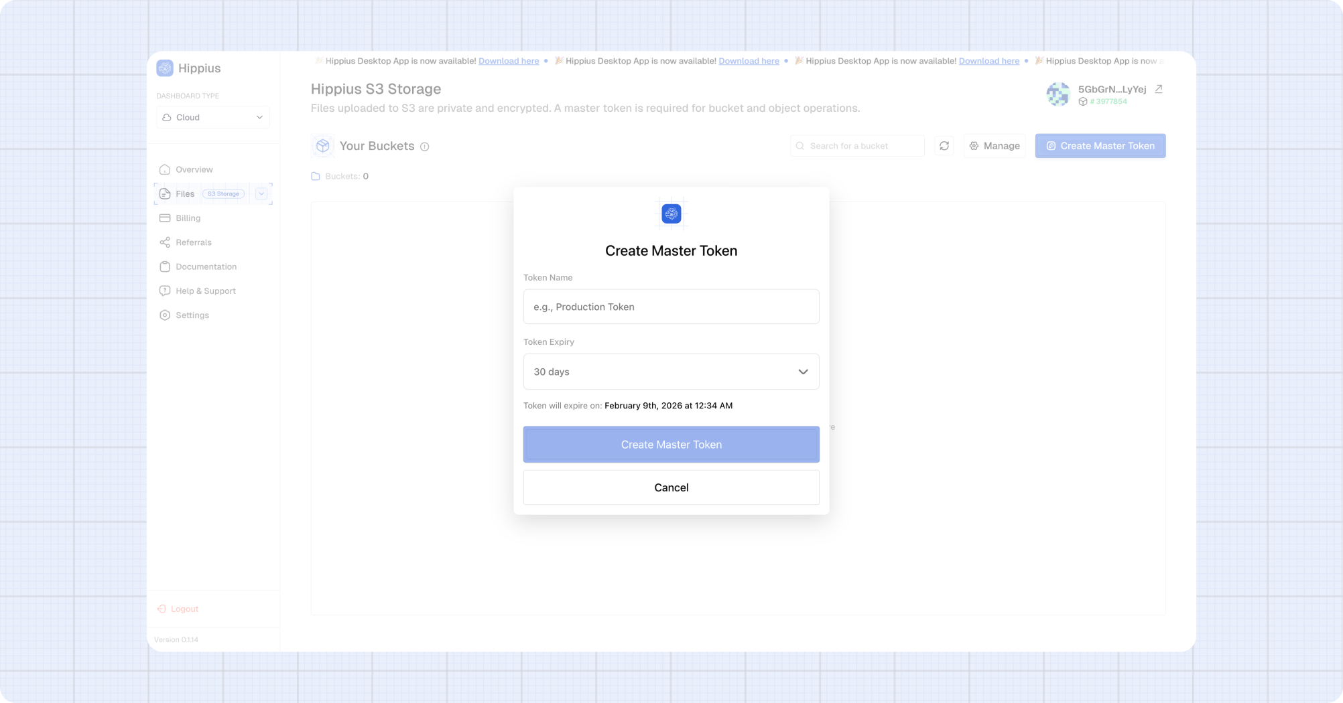
Task: Click the refresh buckets icon
Action: tap(944, 145)
